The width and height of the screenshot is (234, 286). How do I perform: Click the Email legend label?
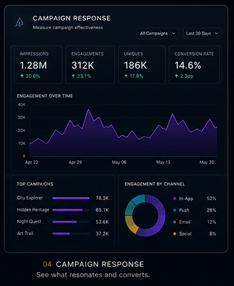tap(185, 222)
